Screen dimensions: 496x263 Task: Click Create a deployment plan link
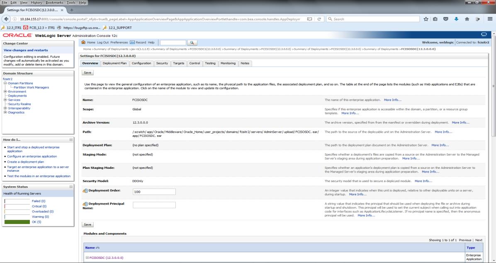click(26, 162)
